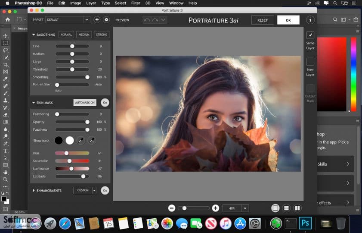Click the add preset plus icon
The width and height of the screenshot is (362, 233).
(97, 20)
